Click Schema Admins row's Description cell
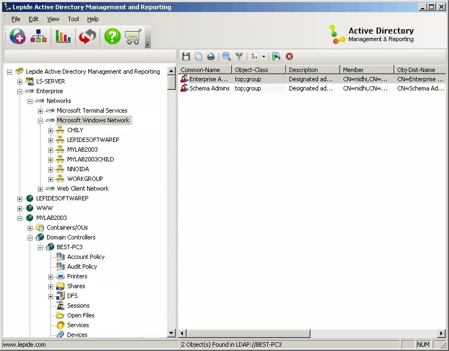This screenshot has height=351, width=449. (311, 88)
